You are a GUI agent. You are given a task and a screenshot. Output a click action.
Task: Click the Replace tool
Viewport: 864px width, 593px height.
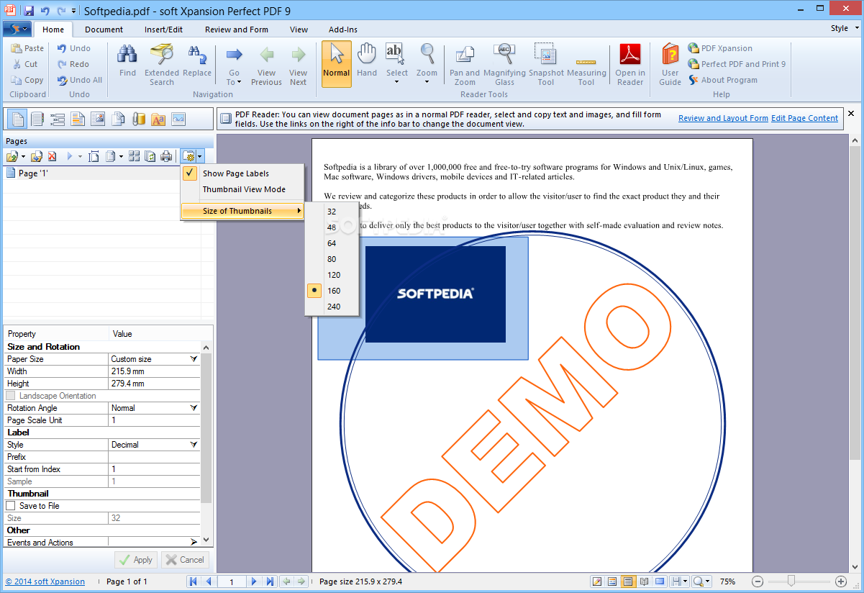[x=197, y=60]
